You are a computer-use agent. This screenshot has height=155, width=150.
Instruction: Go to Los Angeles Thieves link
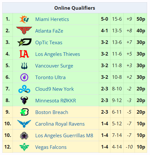(x=58, y=54)
